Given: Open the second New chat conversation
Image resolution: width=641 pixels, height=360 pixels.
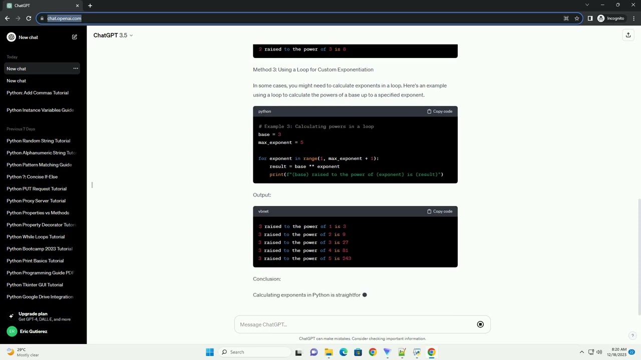Looking at the screenshot, I should (43, 80).
